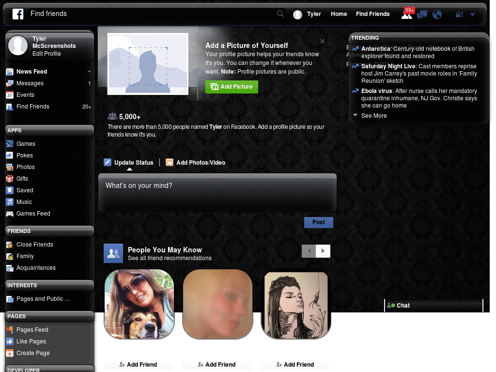Click Tyler's small avatar in top bar

coord(297,15)
